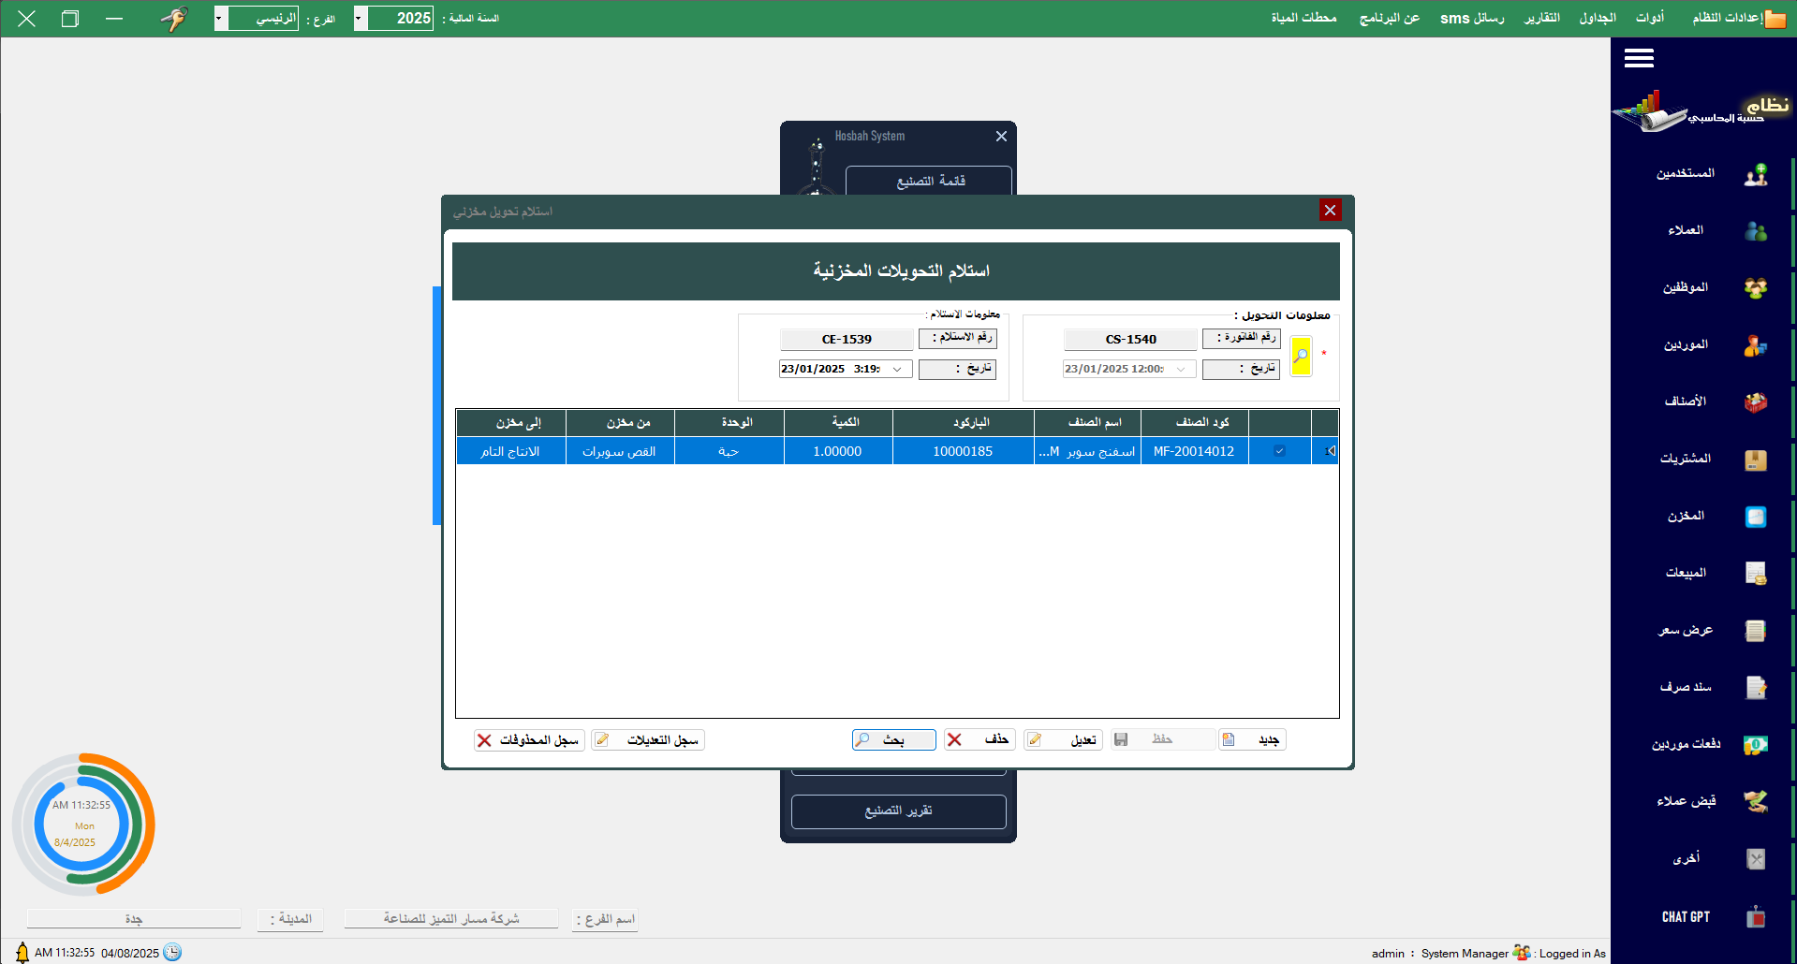
Task: Open the Tools (أدوات) menu
Action: pos(1649,19)
